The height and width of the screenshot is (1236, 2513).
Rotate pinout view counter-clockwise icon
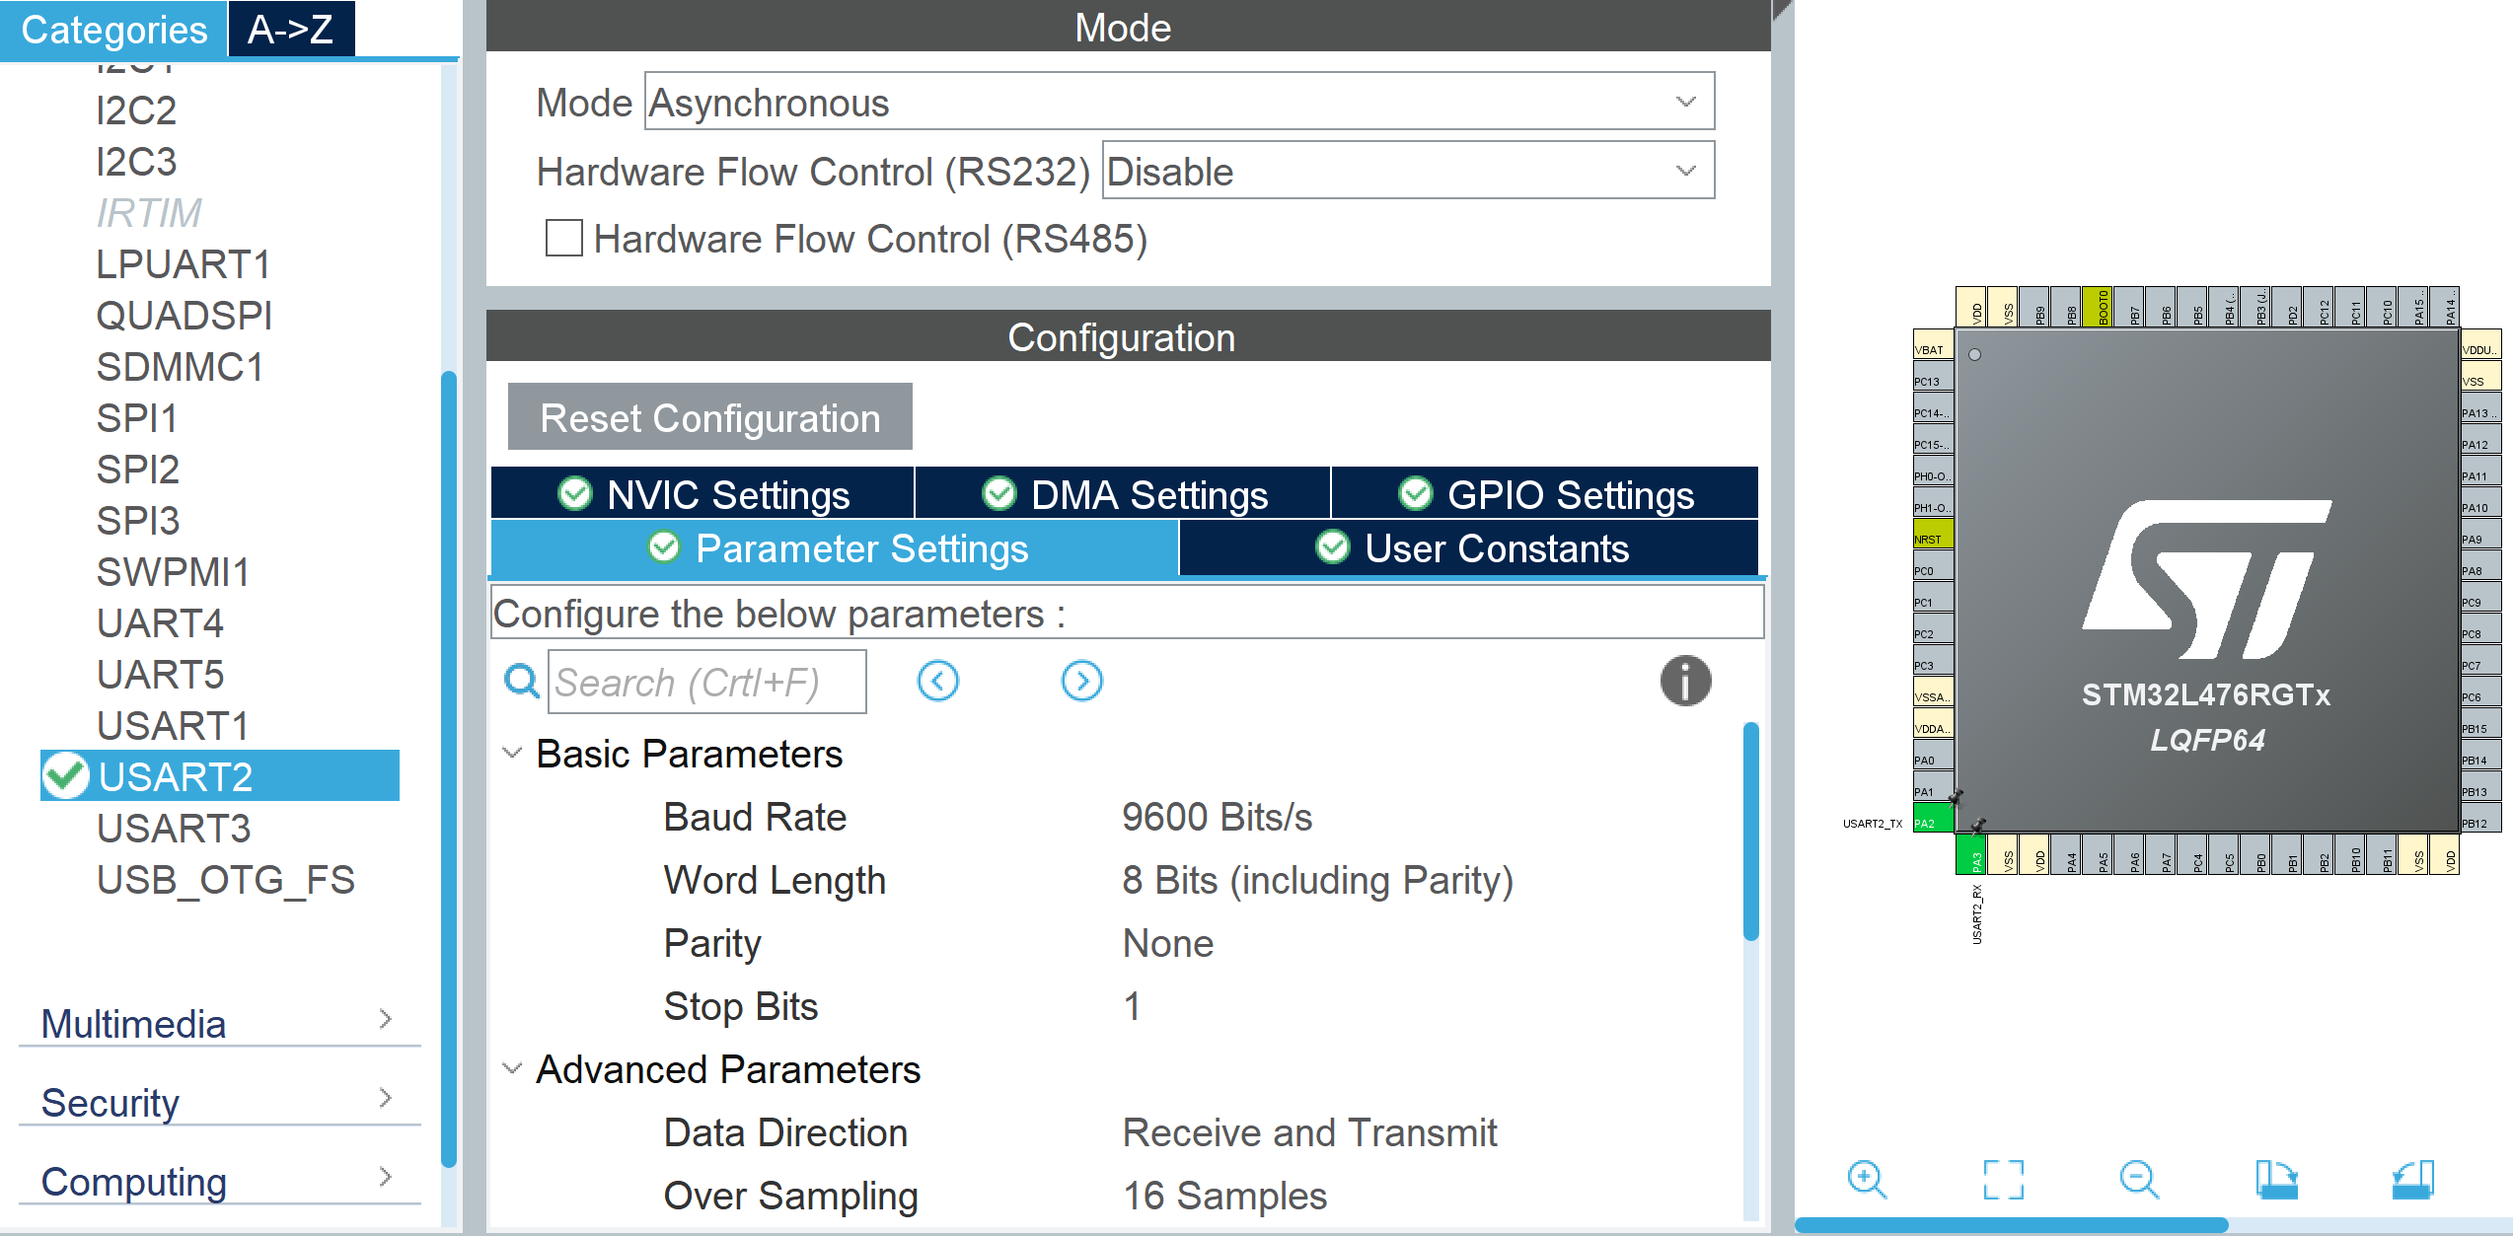click(x=2413, y=1179)
